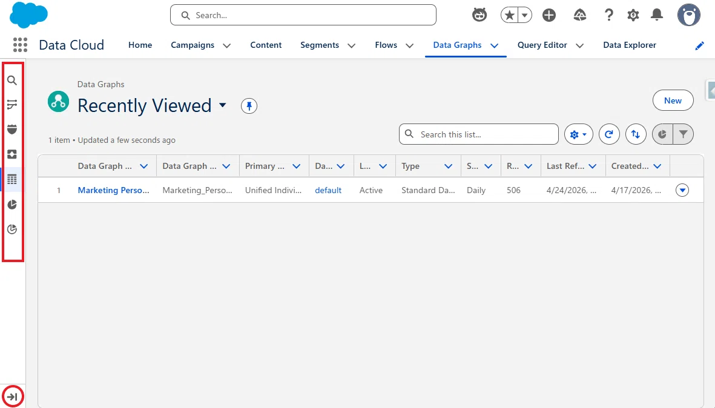
Task: Show row actions for Marketing Perso... row
Action: pyautogui.click(x=682, y=190)
